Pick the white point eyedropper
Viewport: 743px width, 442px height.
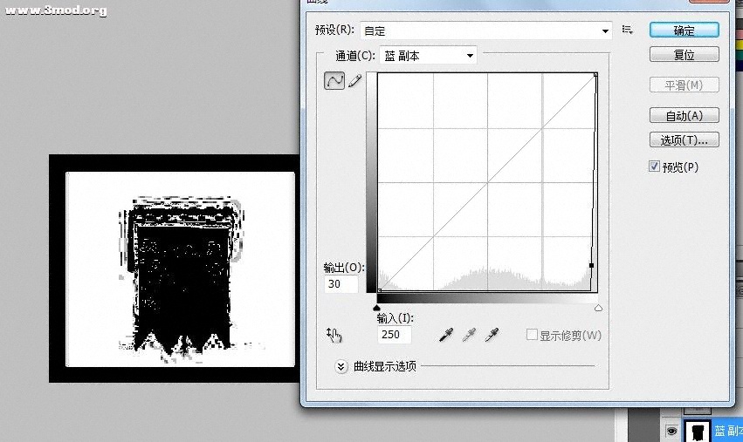coord(492,335)
